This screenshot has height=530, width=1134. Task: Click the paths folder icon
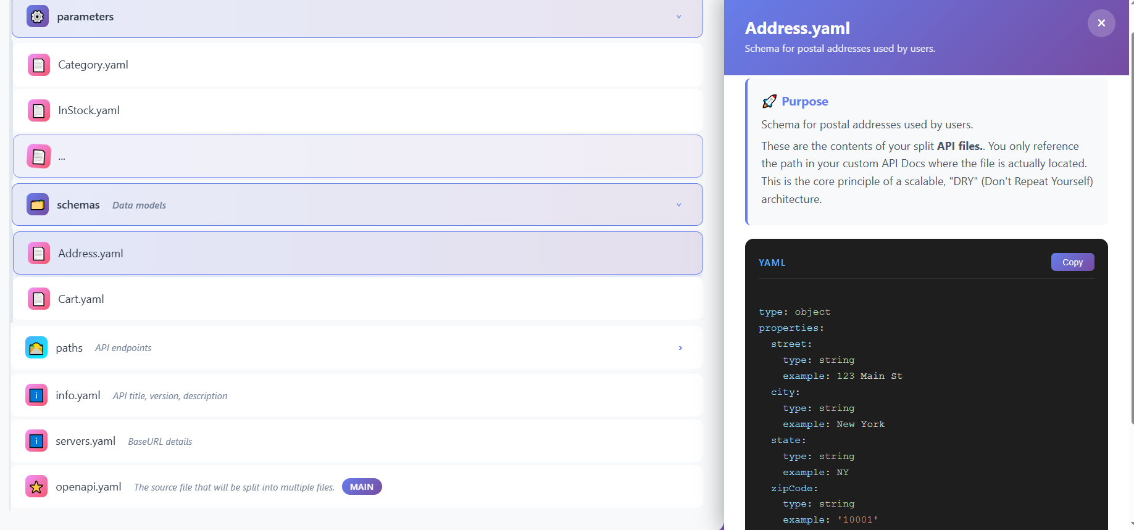point(36,348)
